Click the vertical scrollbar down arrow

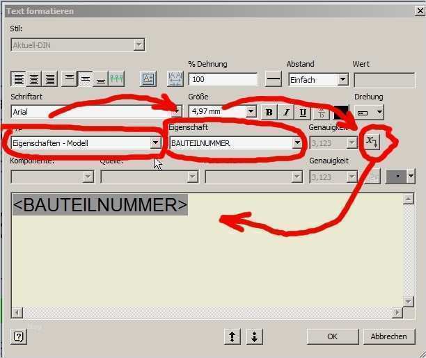409,302
